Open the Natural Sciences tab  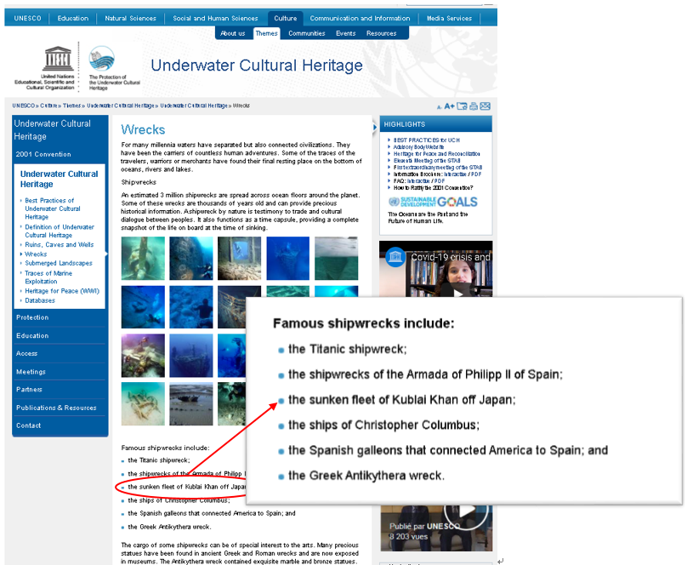131,18
